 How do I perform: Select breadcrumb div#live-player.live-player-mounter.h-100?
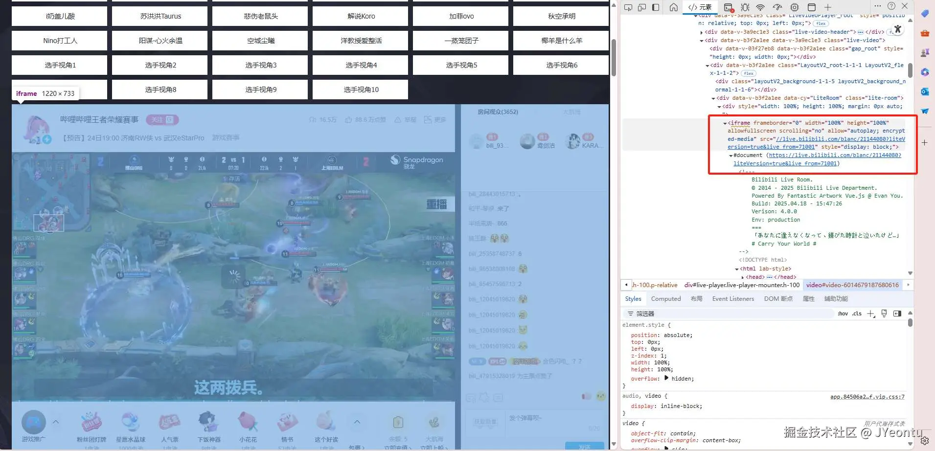point(742,285)
